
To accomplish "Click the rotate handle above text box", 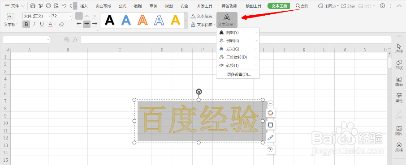I will click(199, 91).
